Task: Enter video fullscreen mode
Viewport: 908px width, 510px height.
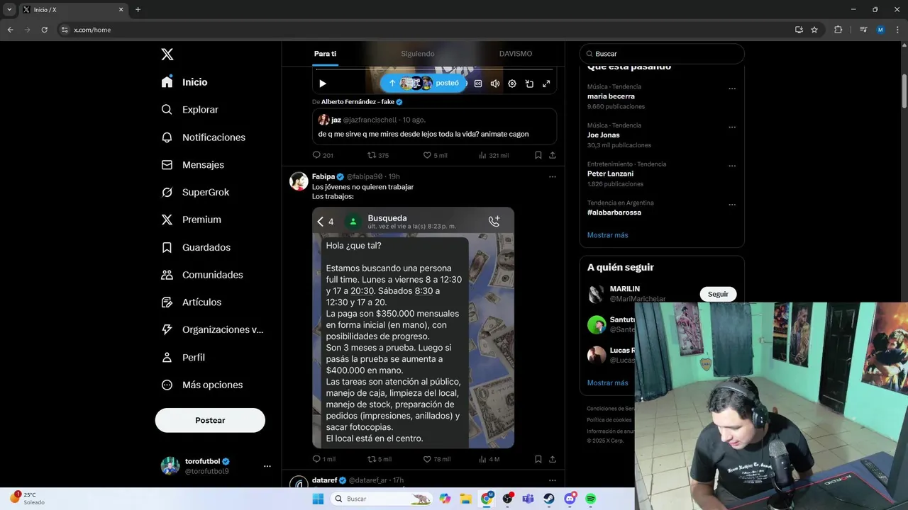Action: (546, 84)
